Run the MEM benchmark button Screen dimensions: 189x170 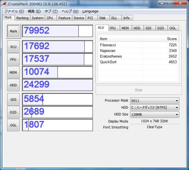pos(13,72)
